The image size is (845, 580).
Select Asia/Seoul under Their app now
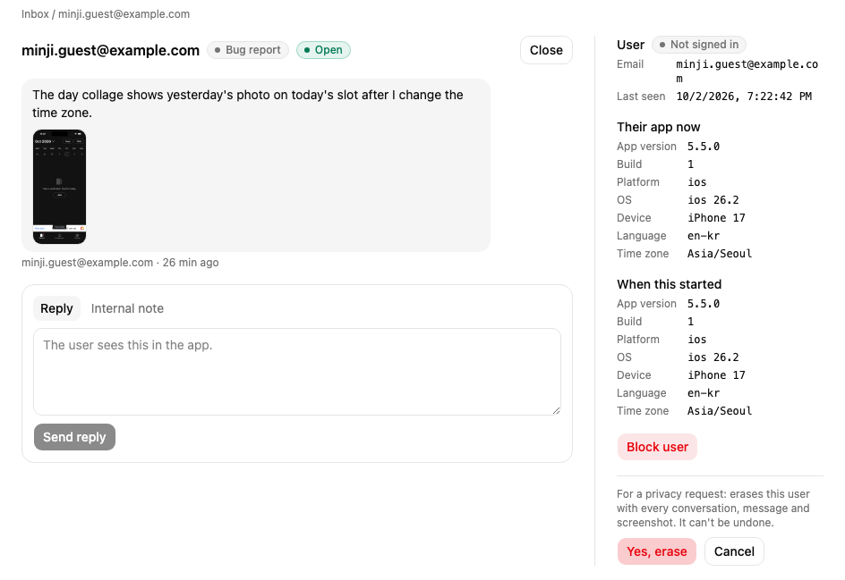pos(720,254)
